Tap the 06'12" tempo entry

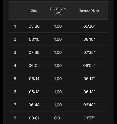(89, 92)
